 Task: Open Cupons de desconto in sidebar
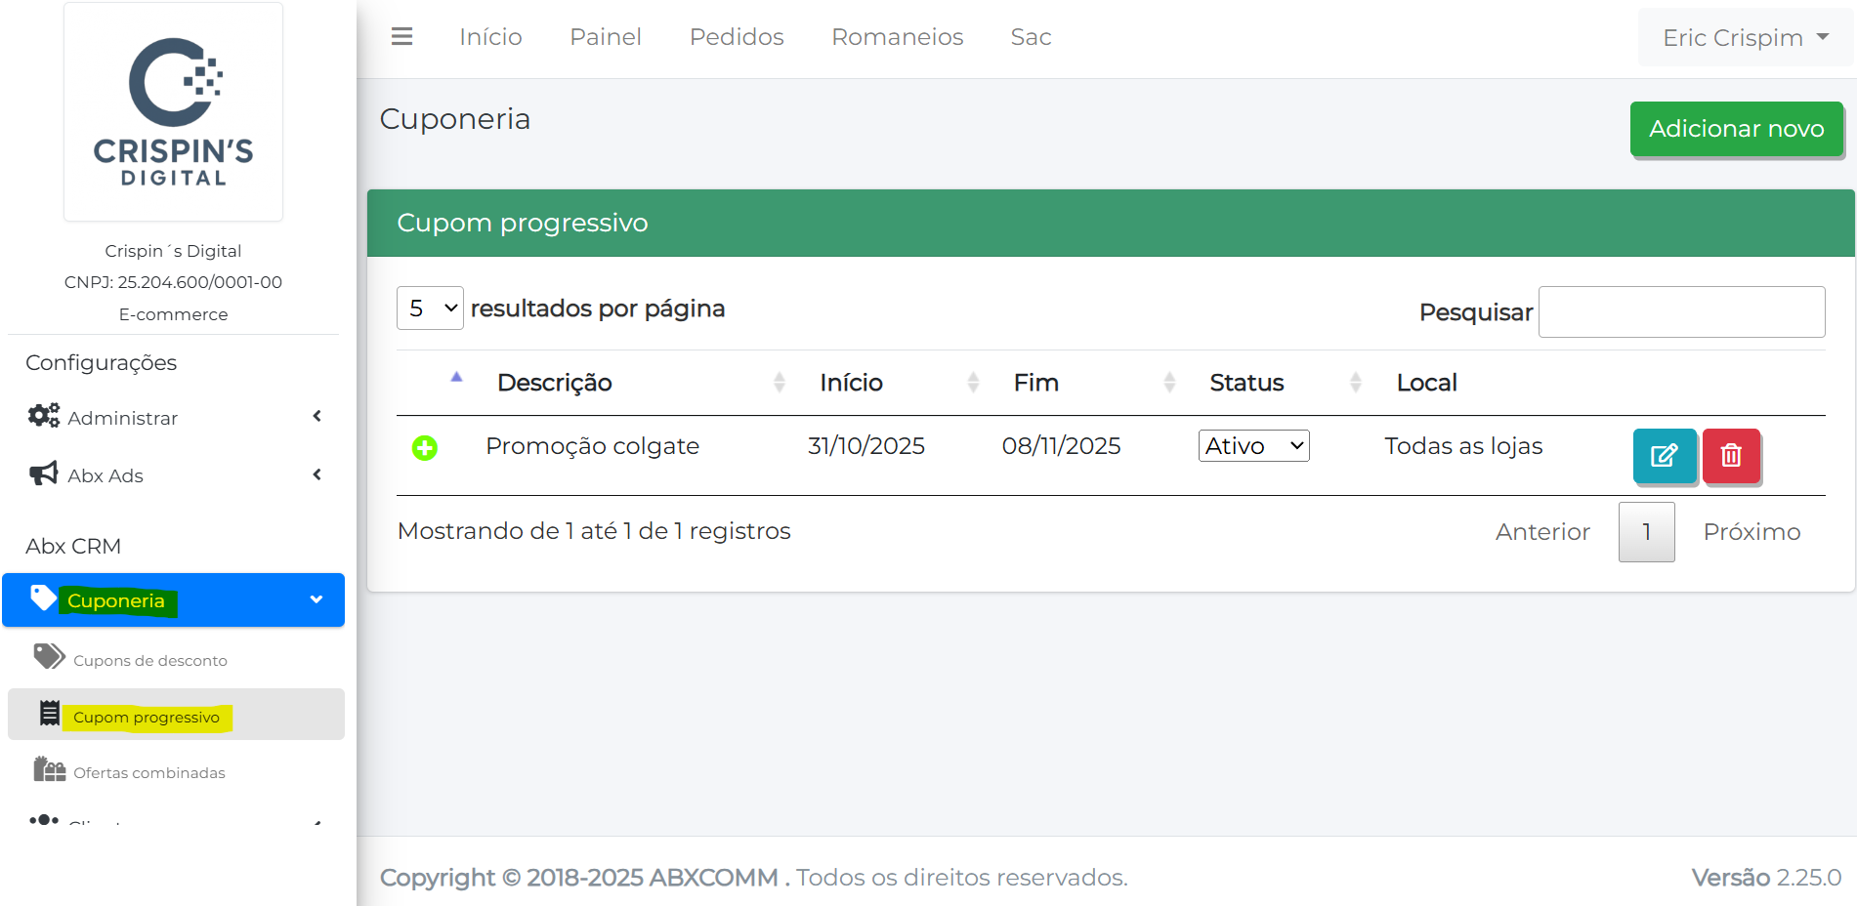click(x=149, y=660)
